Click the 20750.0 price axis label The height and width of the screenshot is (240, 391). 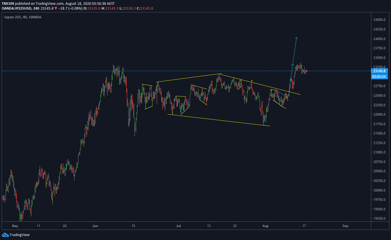[380, 162]
